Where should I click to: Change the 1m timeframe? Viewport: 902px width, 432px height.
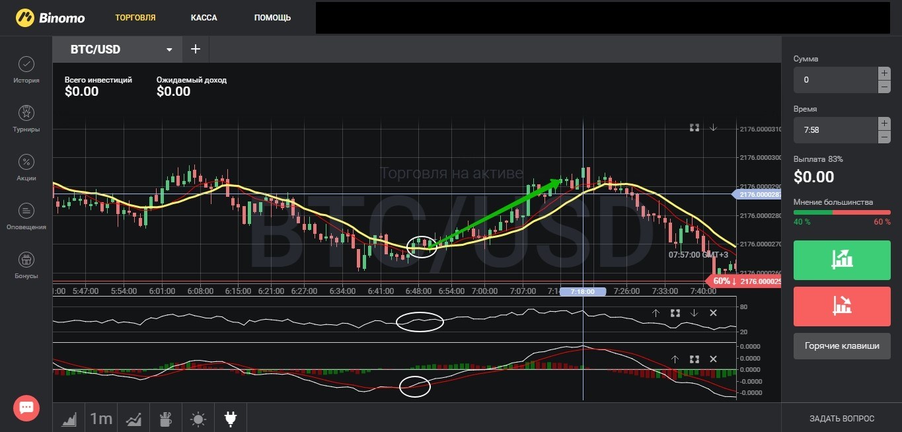click(x=101, y=418)
